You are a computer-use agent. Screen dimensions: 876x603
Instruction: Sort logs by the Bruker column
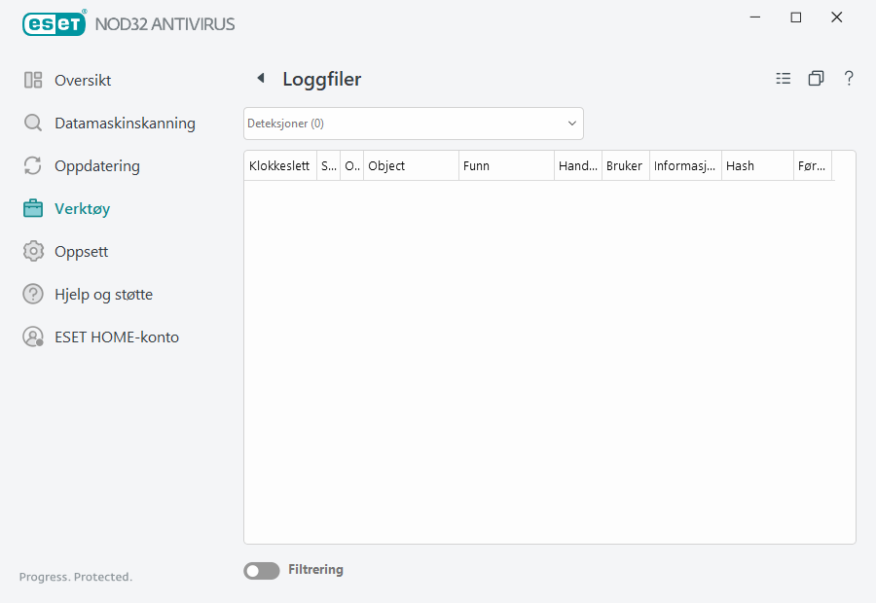[624, 165]
